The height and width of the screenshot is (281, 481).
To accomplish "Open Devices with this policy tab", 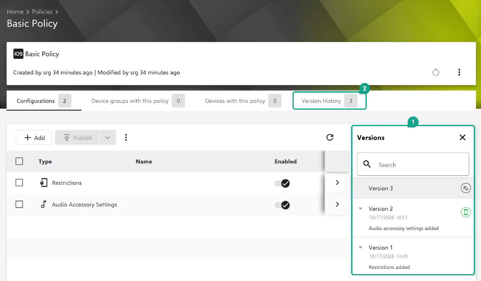I will coord(243,101).
